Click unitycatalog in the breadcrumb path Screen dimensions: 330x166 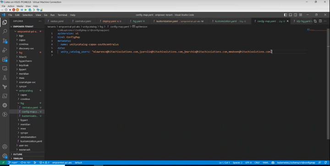click(x=89, y=27)
